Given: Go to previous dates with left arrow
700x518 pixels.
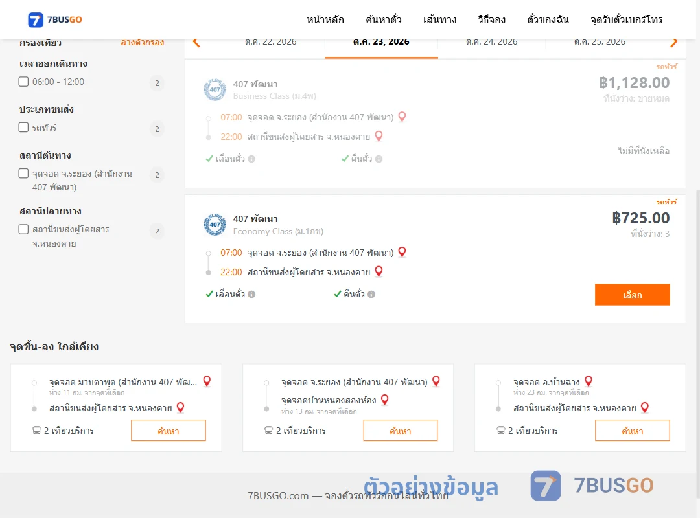Looking at the screenshot, I should 196,42.
